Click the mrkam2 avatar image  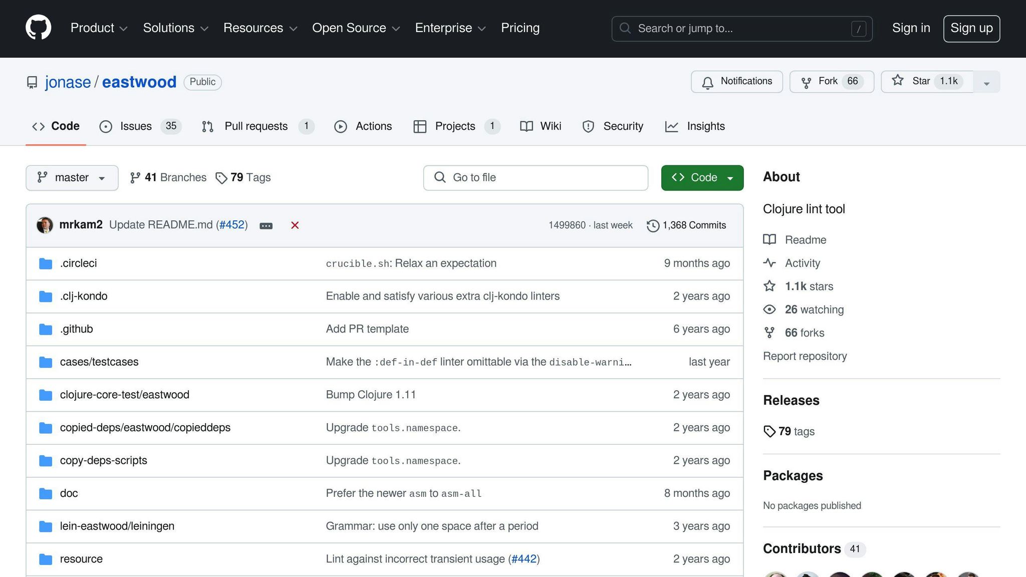[45, 225]
